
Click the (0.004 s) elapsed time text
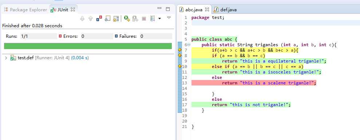tap(80, 58)
